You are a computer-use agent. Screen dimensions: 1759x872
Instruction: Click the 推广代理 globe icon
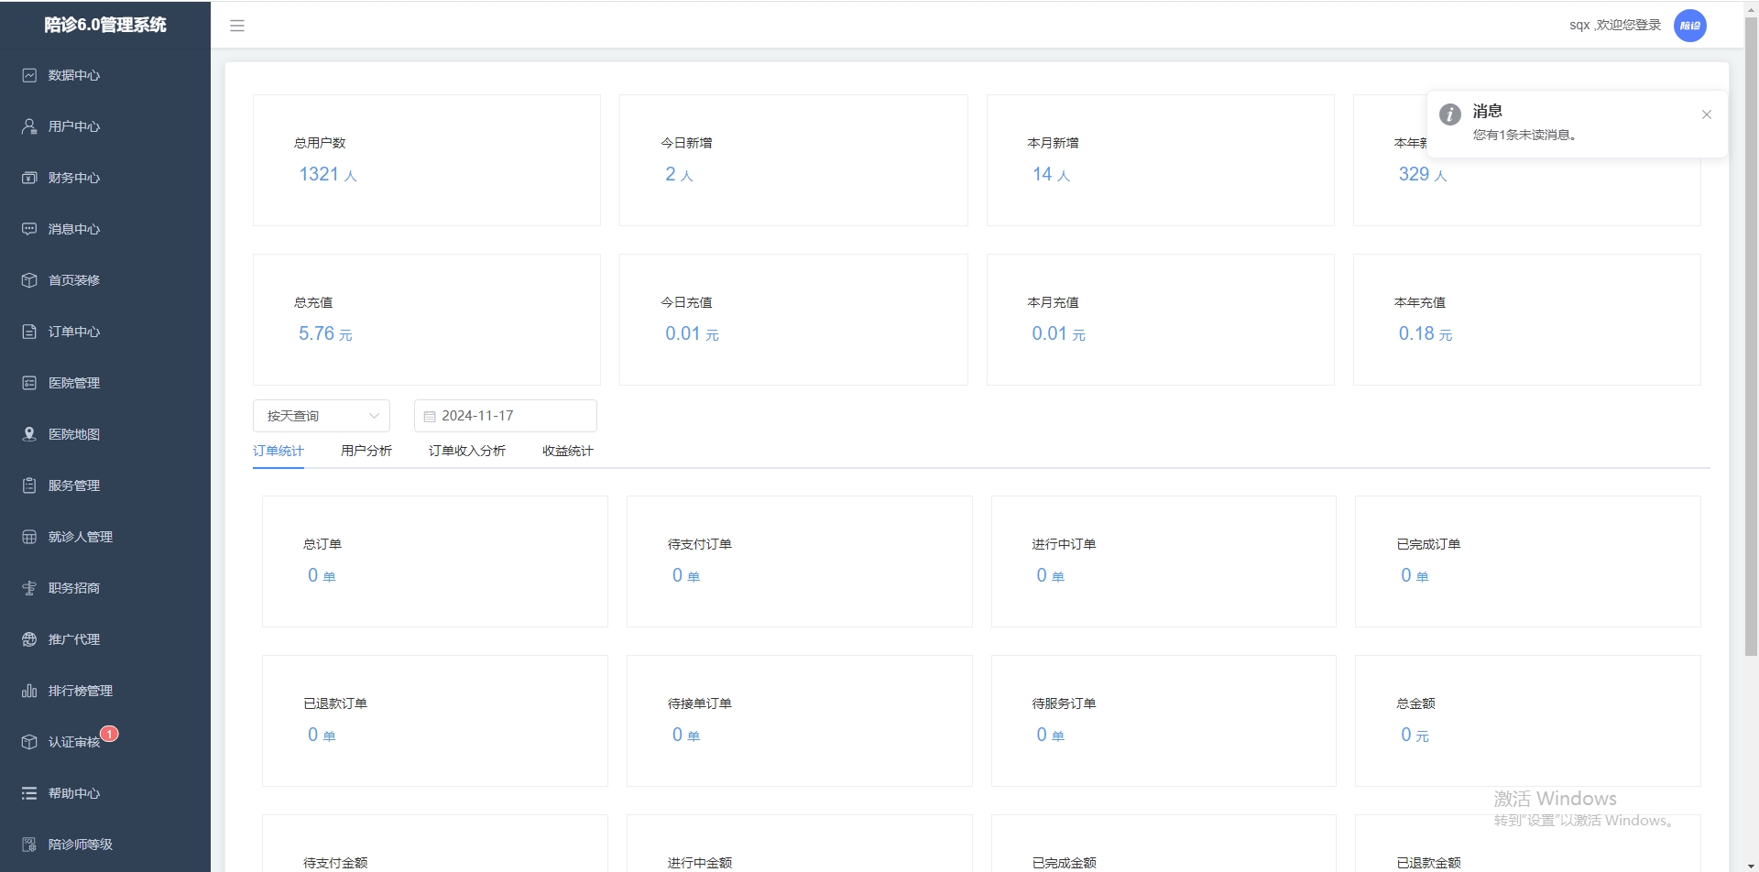[x=29, y=639]
